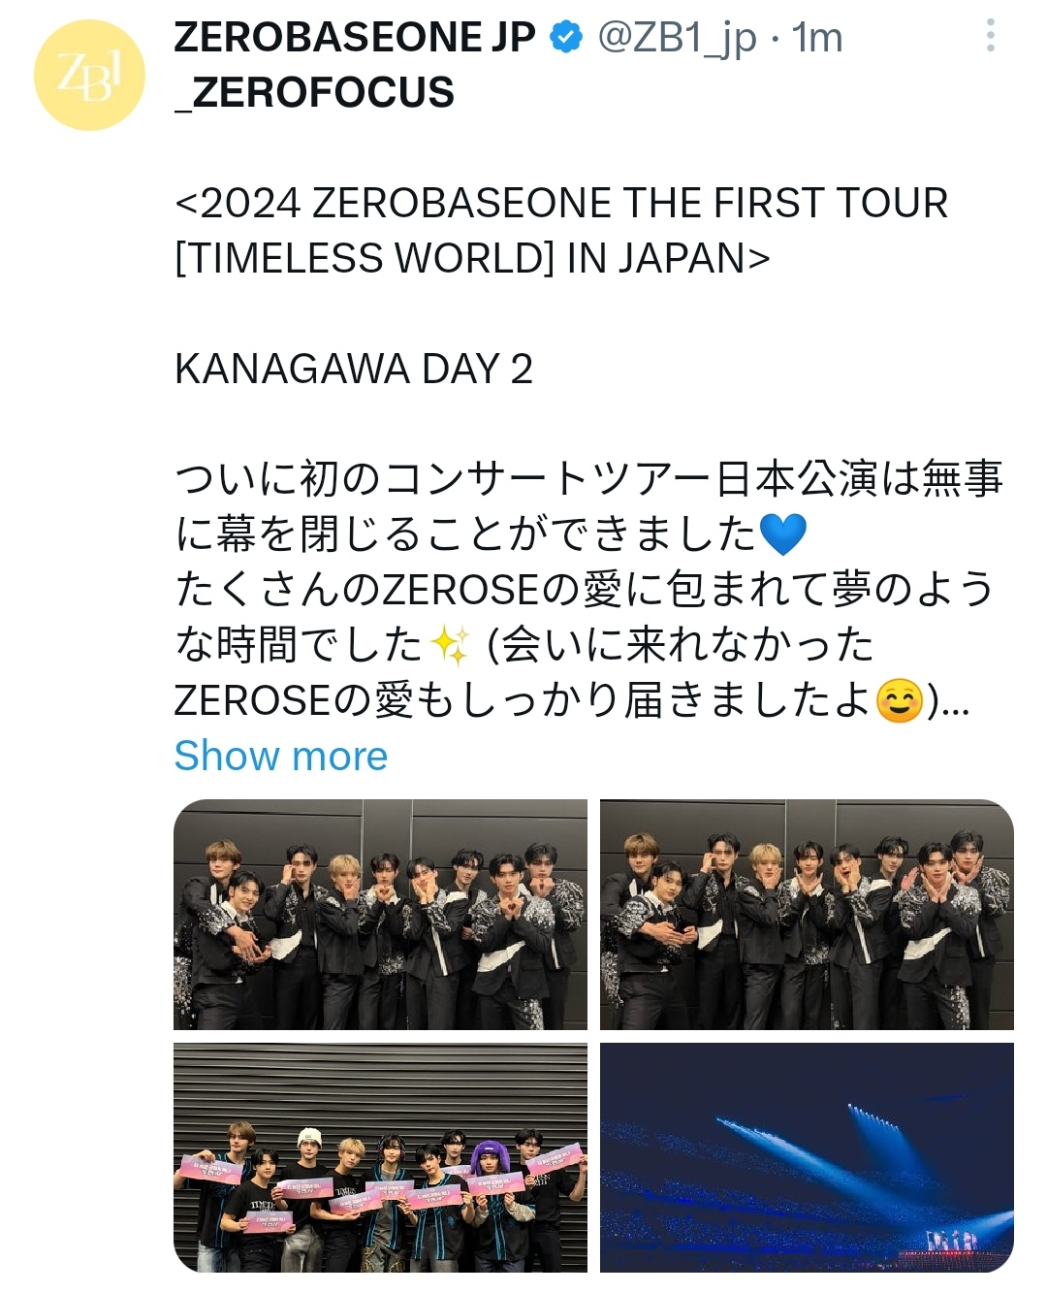
Task: Click the sparkles emoji in tweet
Action: click(x=450, y=645)
